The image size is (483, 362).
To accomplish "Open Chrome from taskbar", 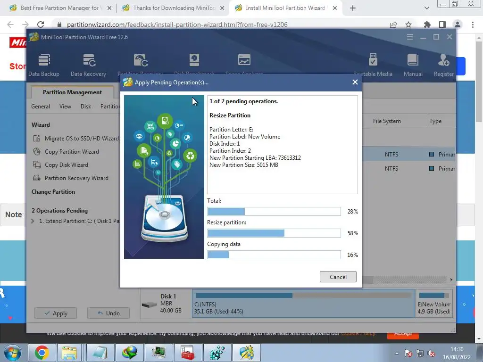I will click(x=42, y=353).
